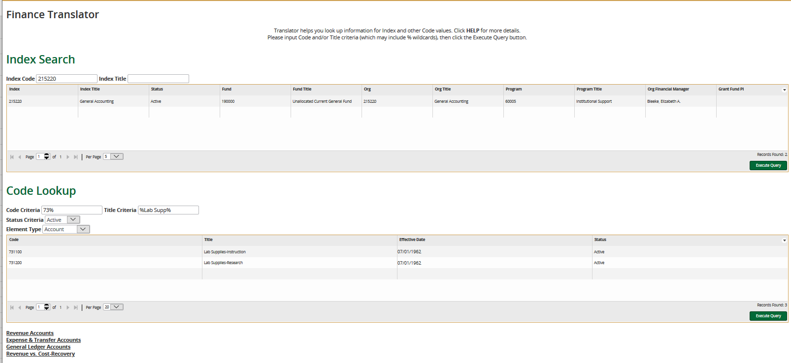Jump to last page in Index Search pager
Viewport: 791px width, 363px height.
click(75, 157)
